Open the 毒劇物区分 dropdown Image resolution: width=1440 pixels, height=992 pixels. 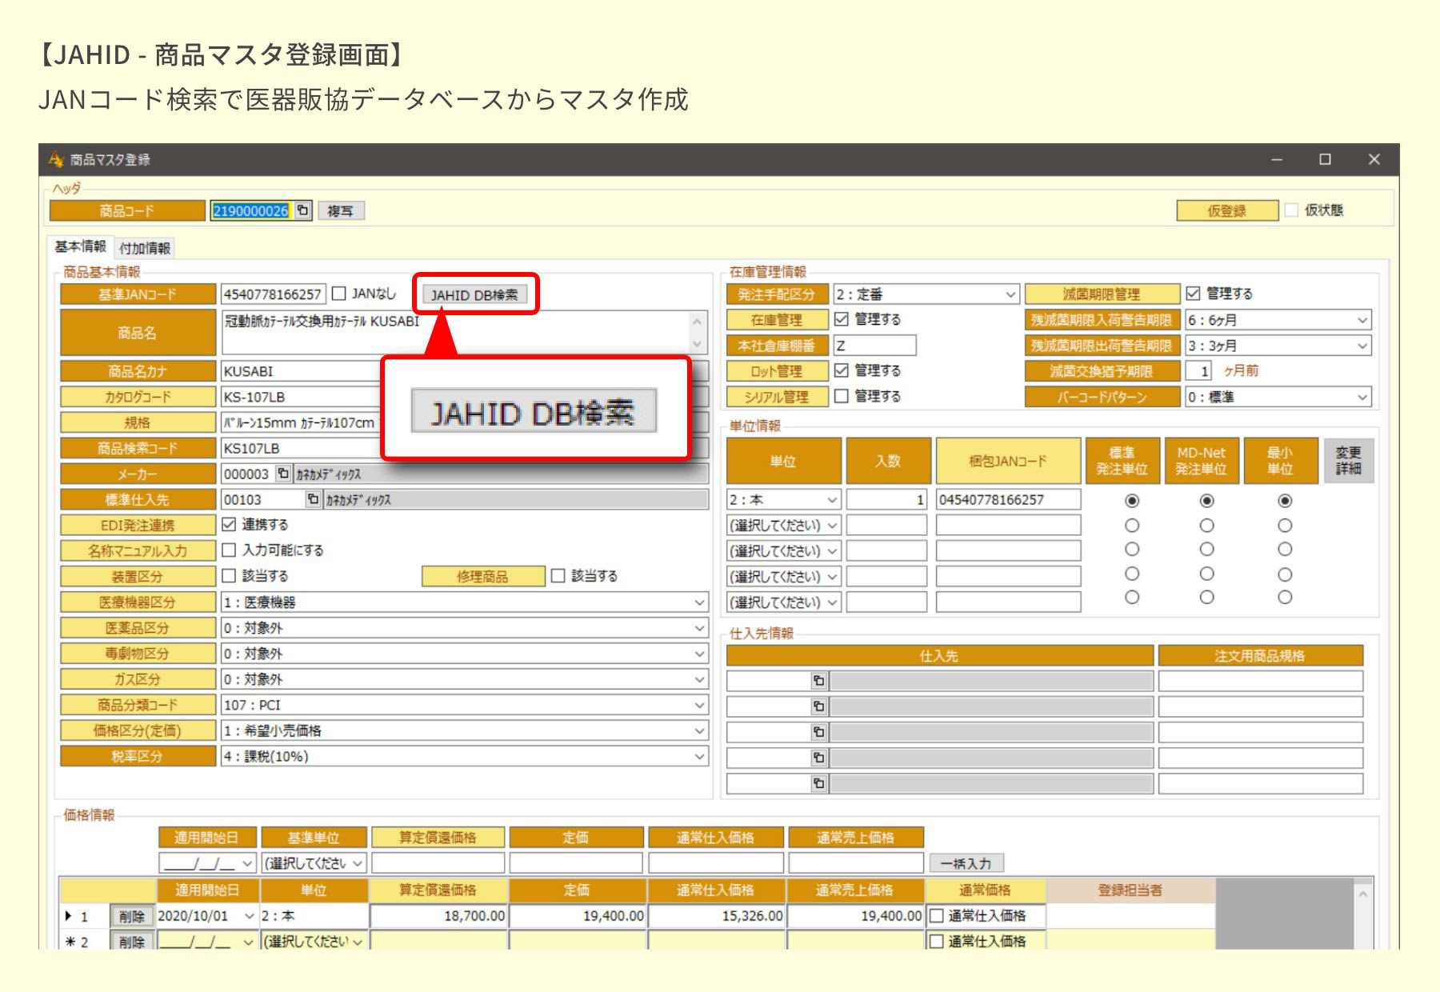pos(464,654)
